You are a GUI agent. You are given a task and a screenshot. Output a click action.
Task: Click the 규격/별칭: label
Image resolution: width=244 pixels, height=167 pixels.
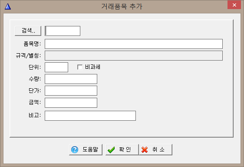pyautogui.click(x=28, y=55)
